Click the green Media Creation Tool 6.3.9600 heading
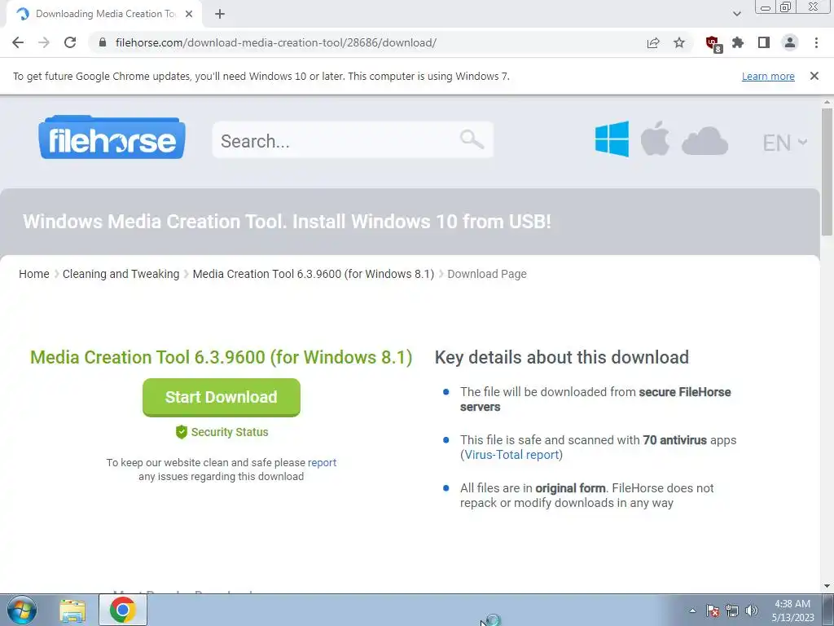 point(222,357)
